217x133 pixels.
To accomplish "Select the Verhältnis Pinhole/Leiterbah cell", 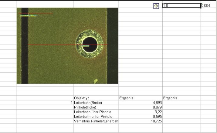I will pos(96,121).
